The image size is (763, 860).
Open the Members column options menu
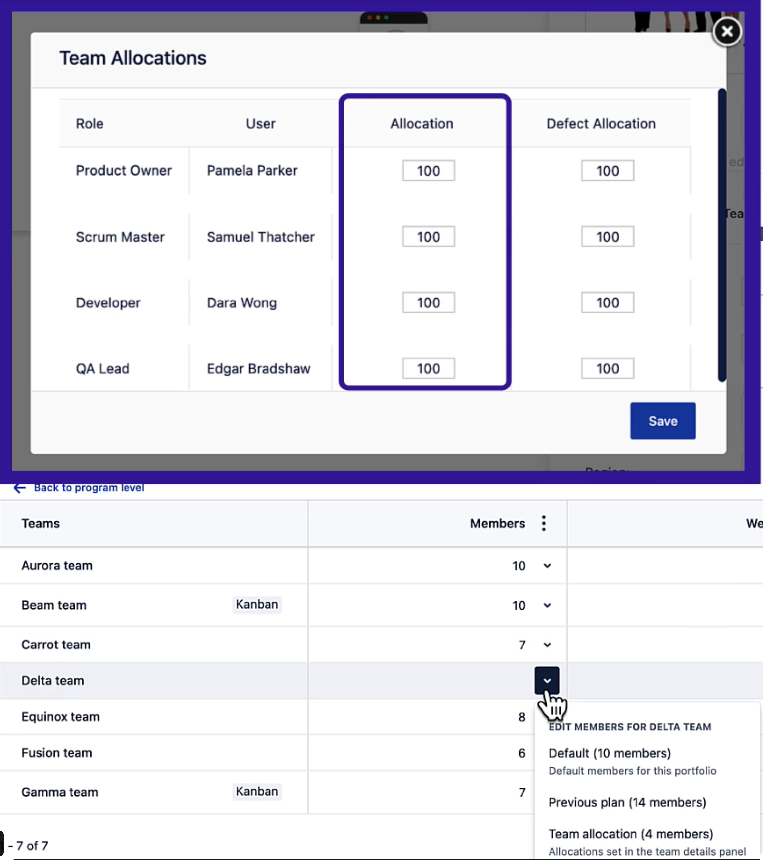point(544,523)
